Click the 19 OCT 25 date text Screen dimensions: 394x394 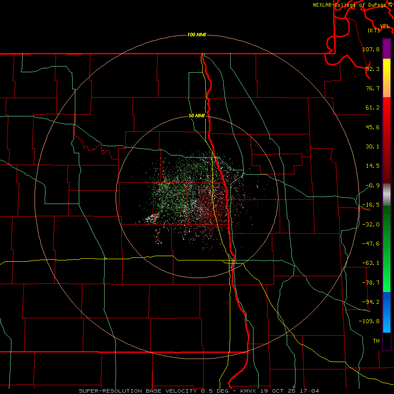[278, 391]
